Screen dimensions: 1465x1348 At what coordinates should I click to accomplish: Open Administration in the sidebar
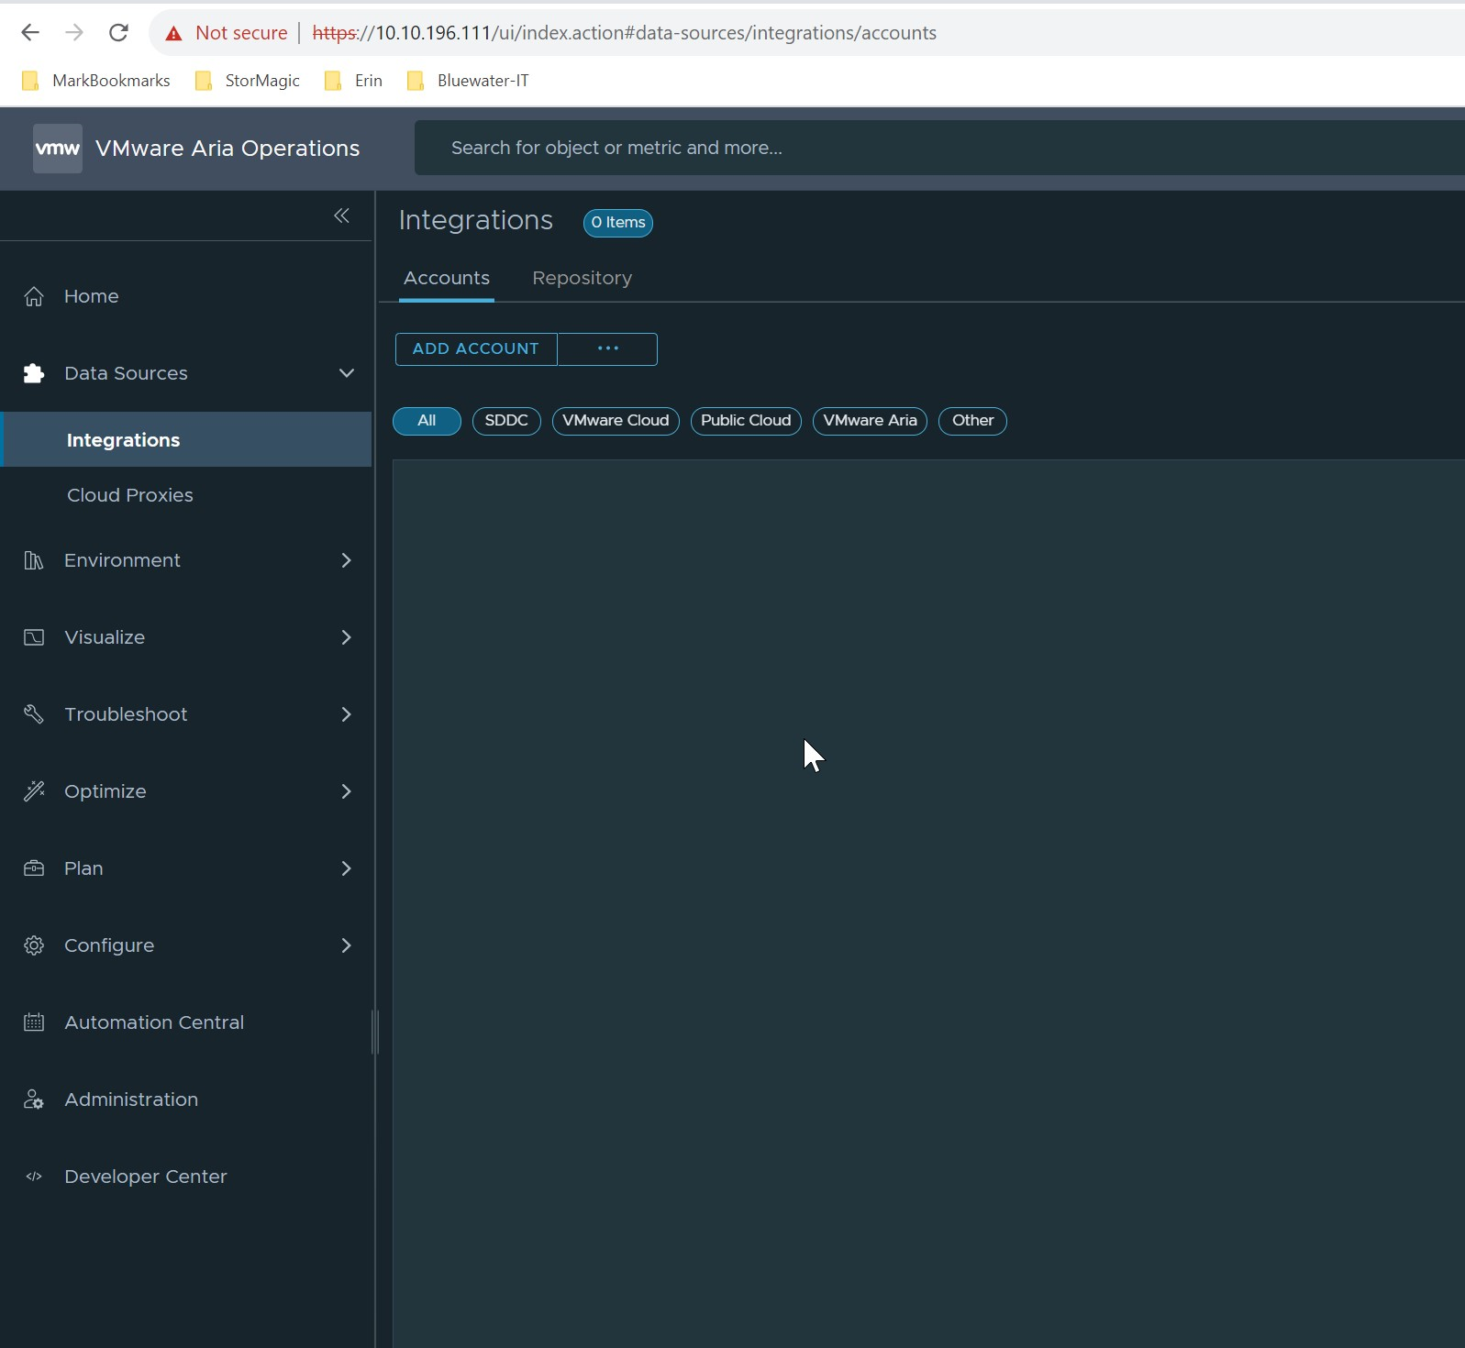click(x=131, y=1099)
